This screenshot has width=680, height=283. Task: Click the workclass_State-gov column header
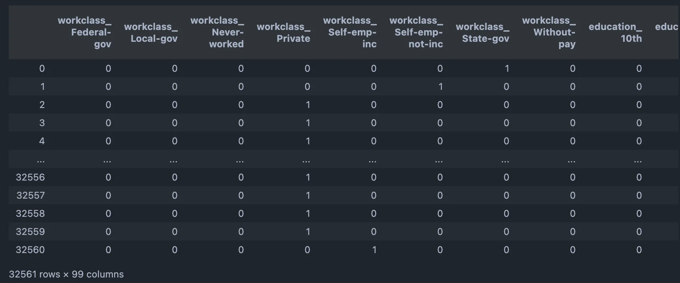[483, 32]
